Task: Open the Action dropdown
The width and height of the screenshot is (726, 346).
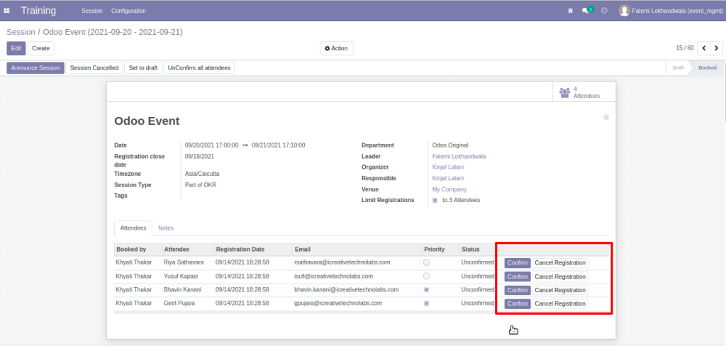Action: (337, 48)
